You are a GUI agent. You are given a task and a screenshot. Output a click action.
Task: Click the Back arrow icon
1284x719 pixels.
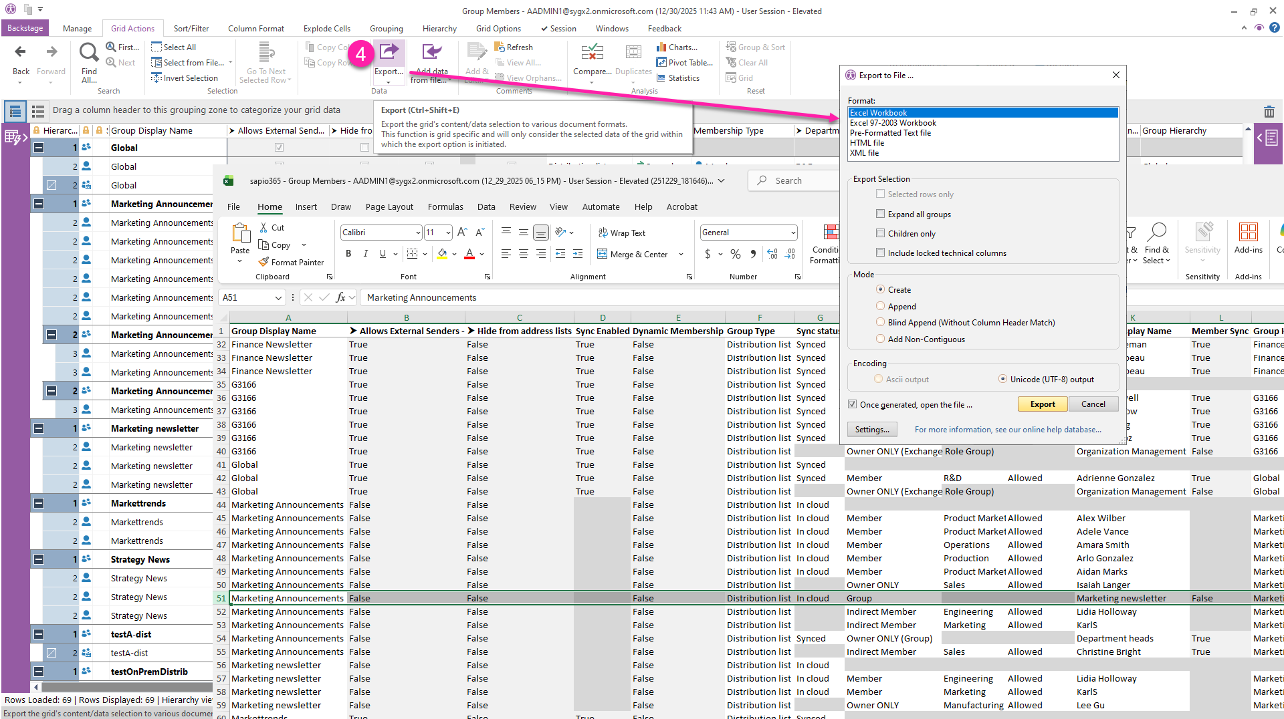[x=21, y=52]
